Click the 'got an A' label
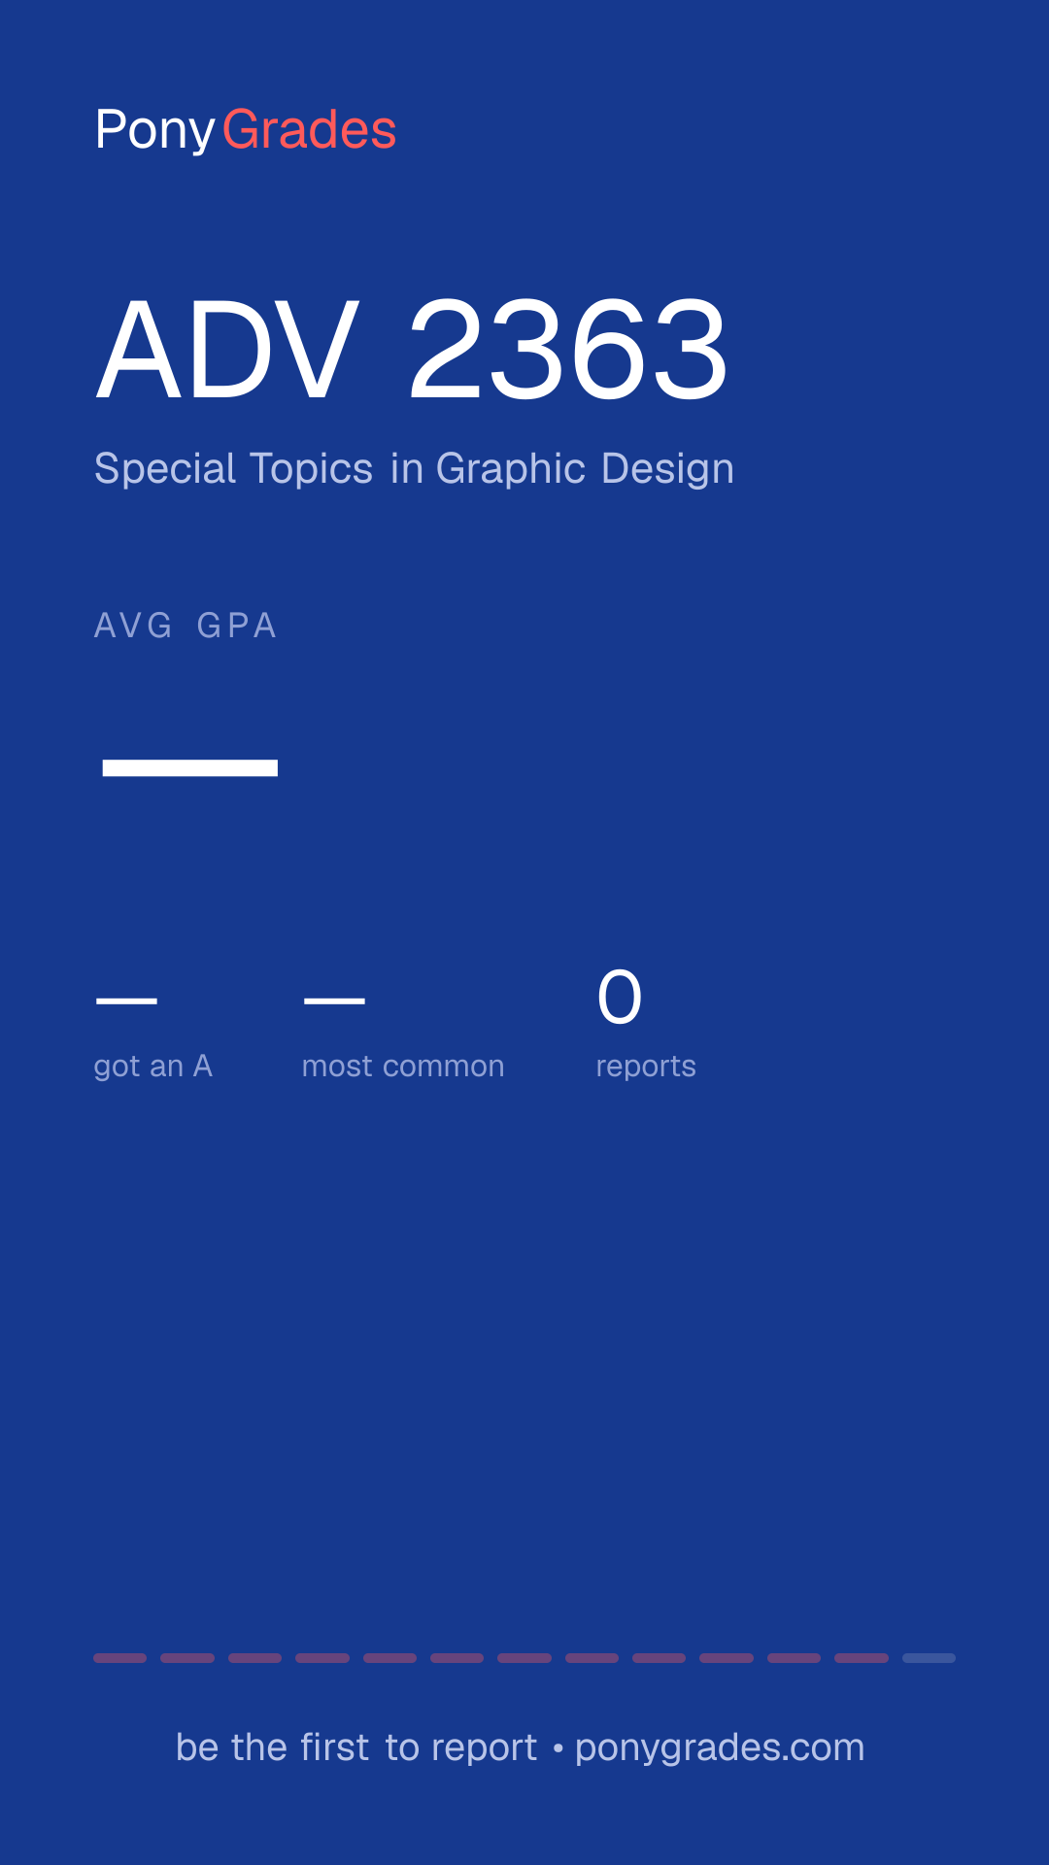This screenshot has height=1865, width=1049. click(x=153, y=1067)
